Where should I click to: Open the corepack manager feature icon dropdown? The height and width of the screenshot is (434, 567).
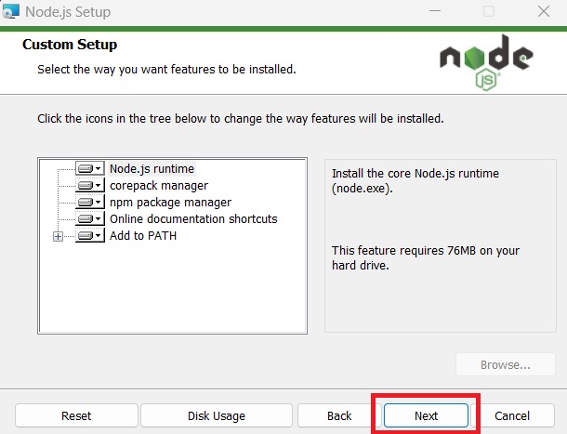point(99,186)
